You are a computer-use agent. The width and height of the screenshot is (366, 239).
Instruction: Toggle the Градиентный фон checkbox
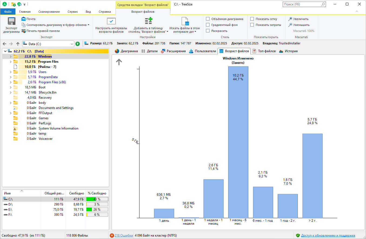[208, 25]
